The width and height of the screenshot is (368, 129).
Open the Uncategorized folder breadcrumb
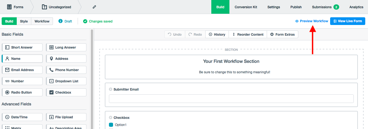tap(57, 7)
